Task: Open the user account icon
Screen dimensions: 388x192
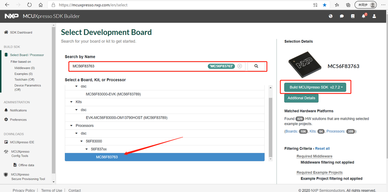Action: click(x=374, y=16)
